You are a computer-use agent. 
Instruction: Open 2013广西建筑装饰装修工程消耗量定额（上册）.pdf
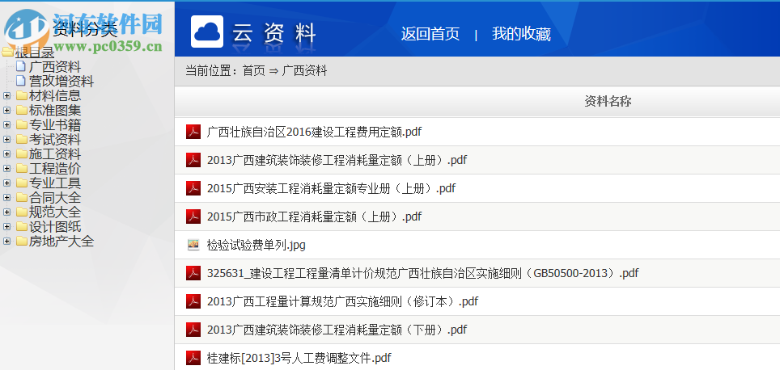tap(337, 160)
